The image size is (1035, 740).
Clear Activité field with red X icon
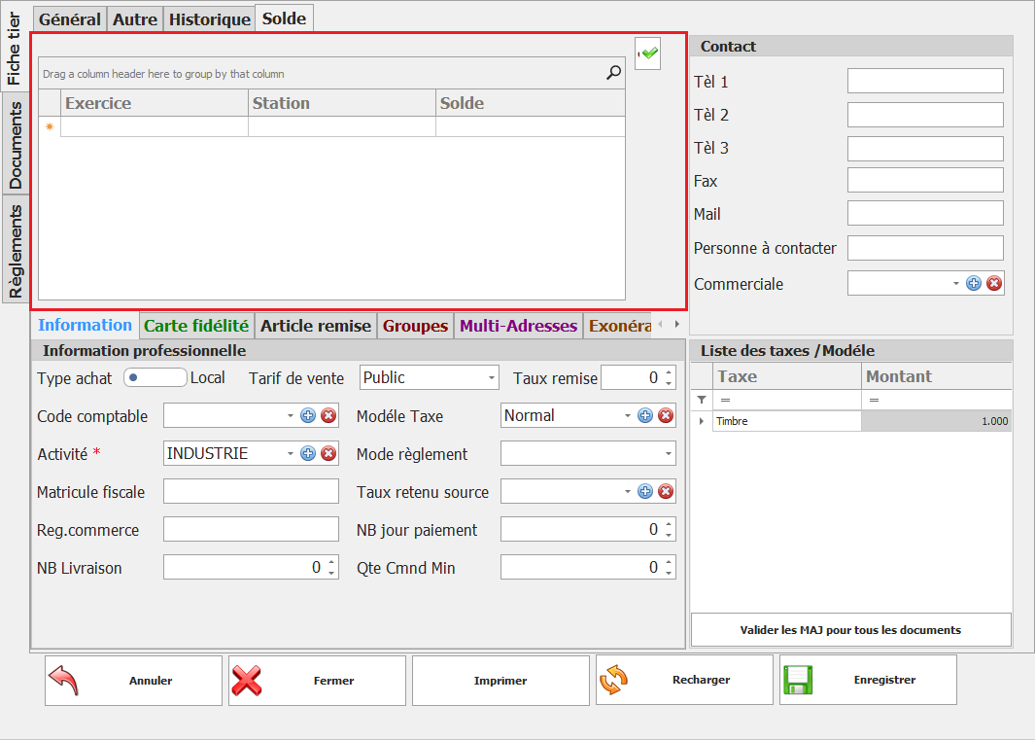(x=328, y=453)
